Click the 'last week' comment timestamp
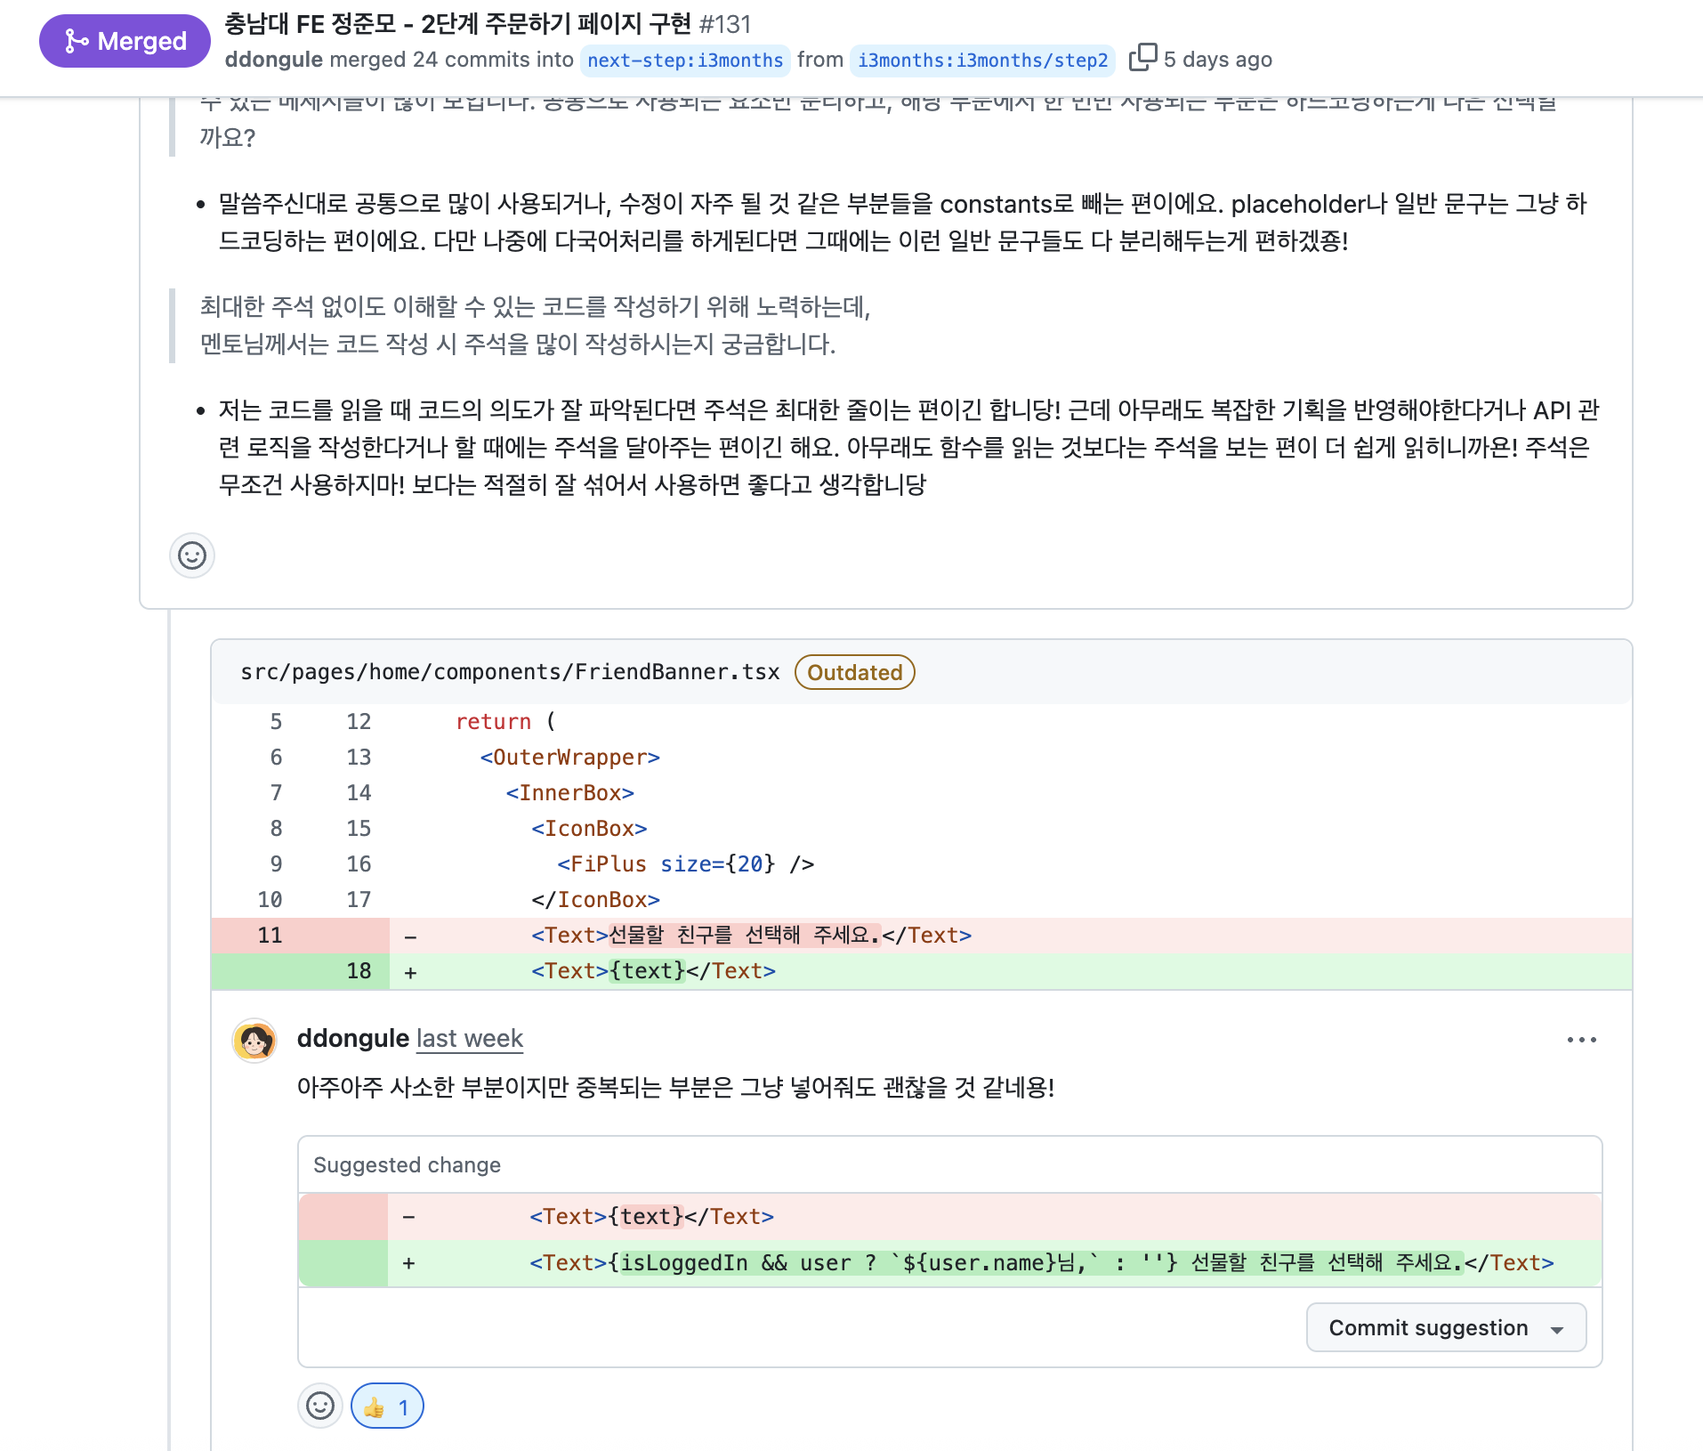The width and height of the screenshot is (1703, 1451). point(470,1039)
